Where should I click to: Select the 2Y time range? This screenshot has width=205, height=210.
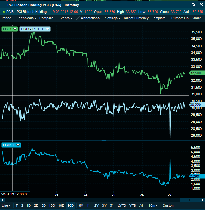[x=97, y=205]
